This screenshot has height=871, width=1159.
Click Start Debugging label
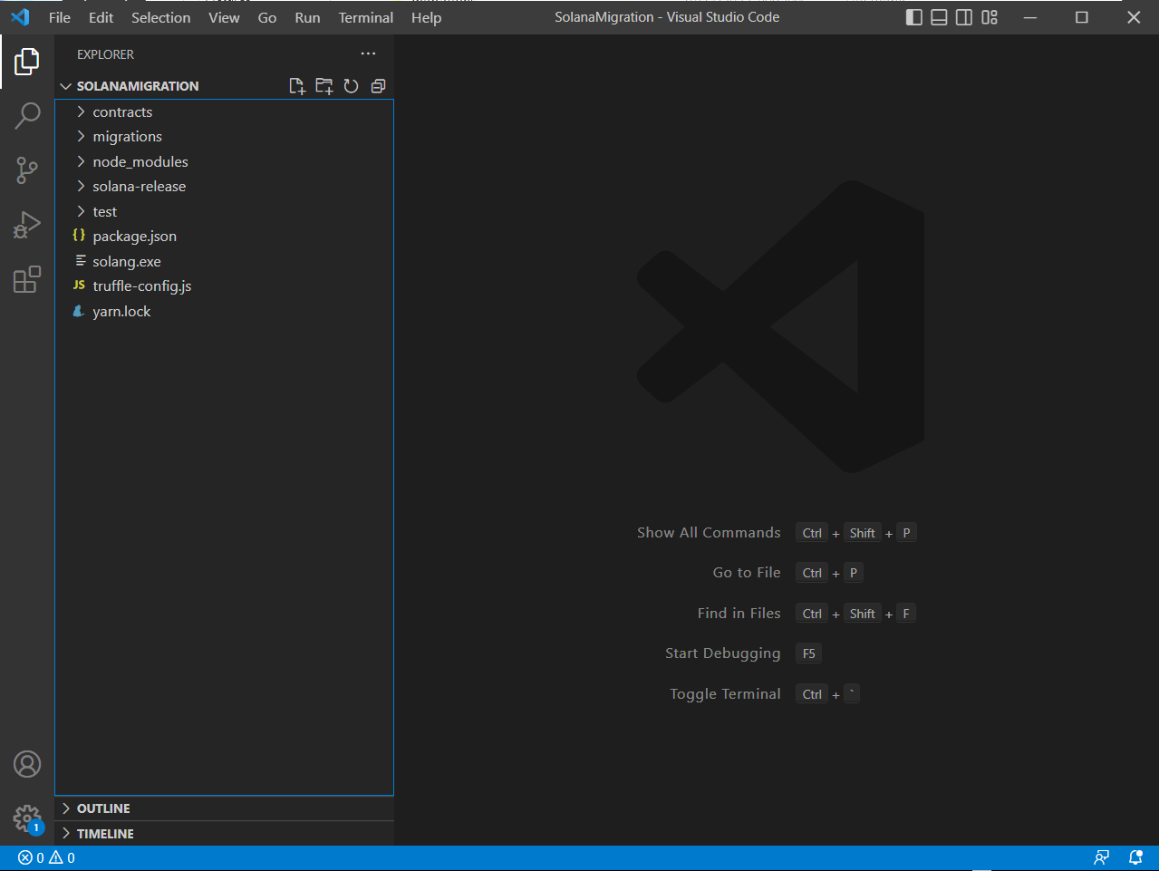click(722, 653)
